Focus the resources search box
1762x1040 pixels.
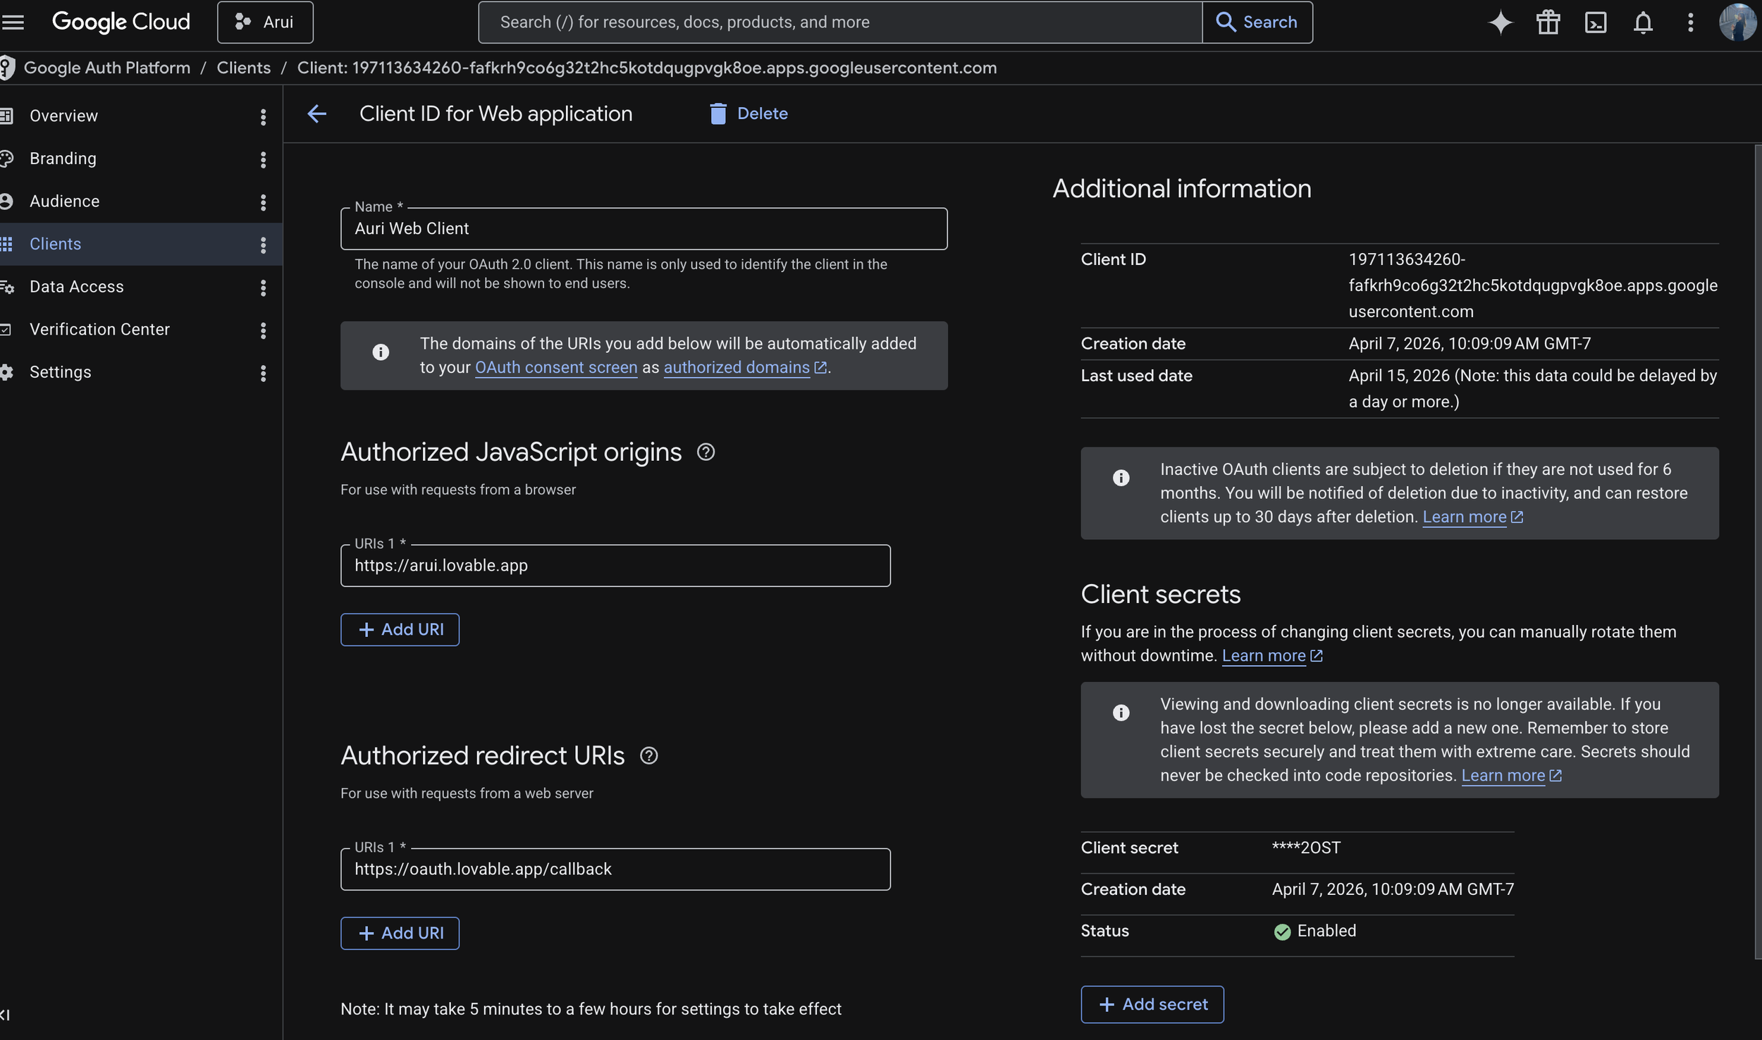pyautogui.click(x=840, y=23)
